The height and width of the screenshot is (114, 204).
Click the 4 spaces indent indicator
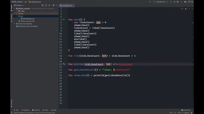(186, 113)
